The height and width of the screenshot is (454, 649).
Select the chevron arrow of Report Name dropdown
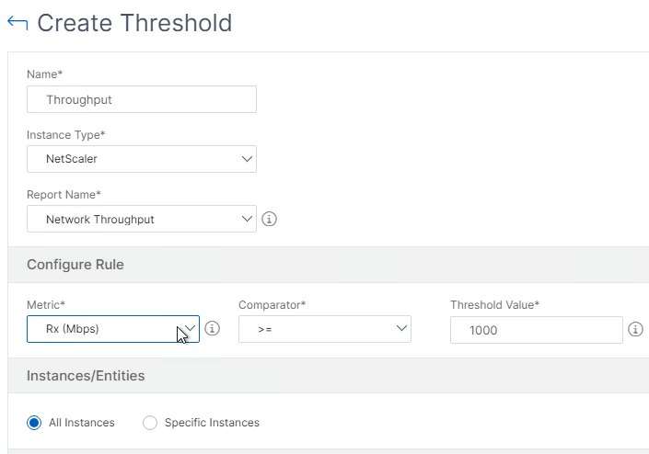click(247, 219)
